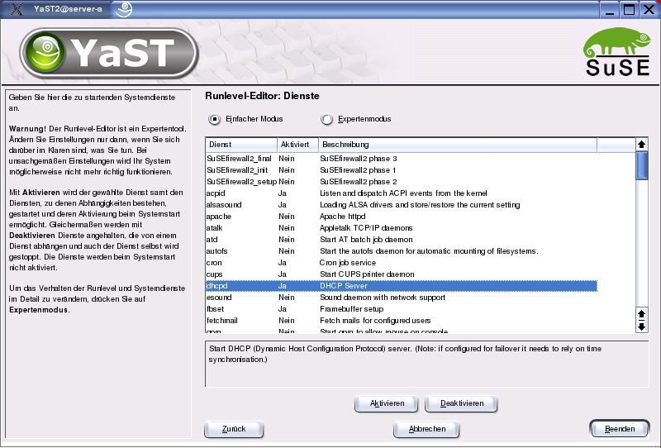Image resolution: width=661 pixels, height=448 pixels.
Task: Click the YaST2@server-a title bar label
Action: point(68,9)
